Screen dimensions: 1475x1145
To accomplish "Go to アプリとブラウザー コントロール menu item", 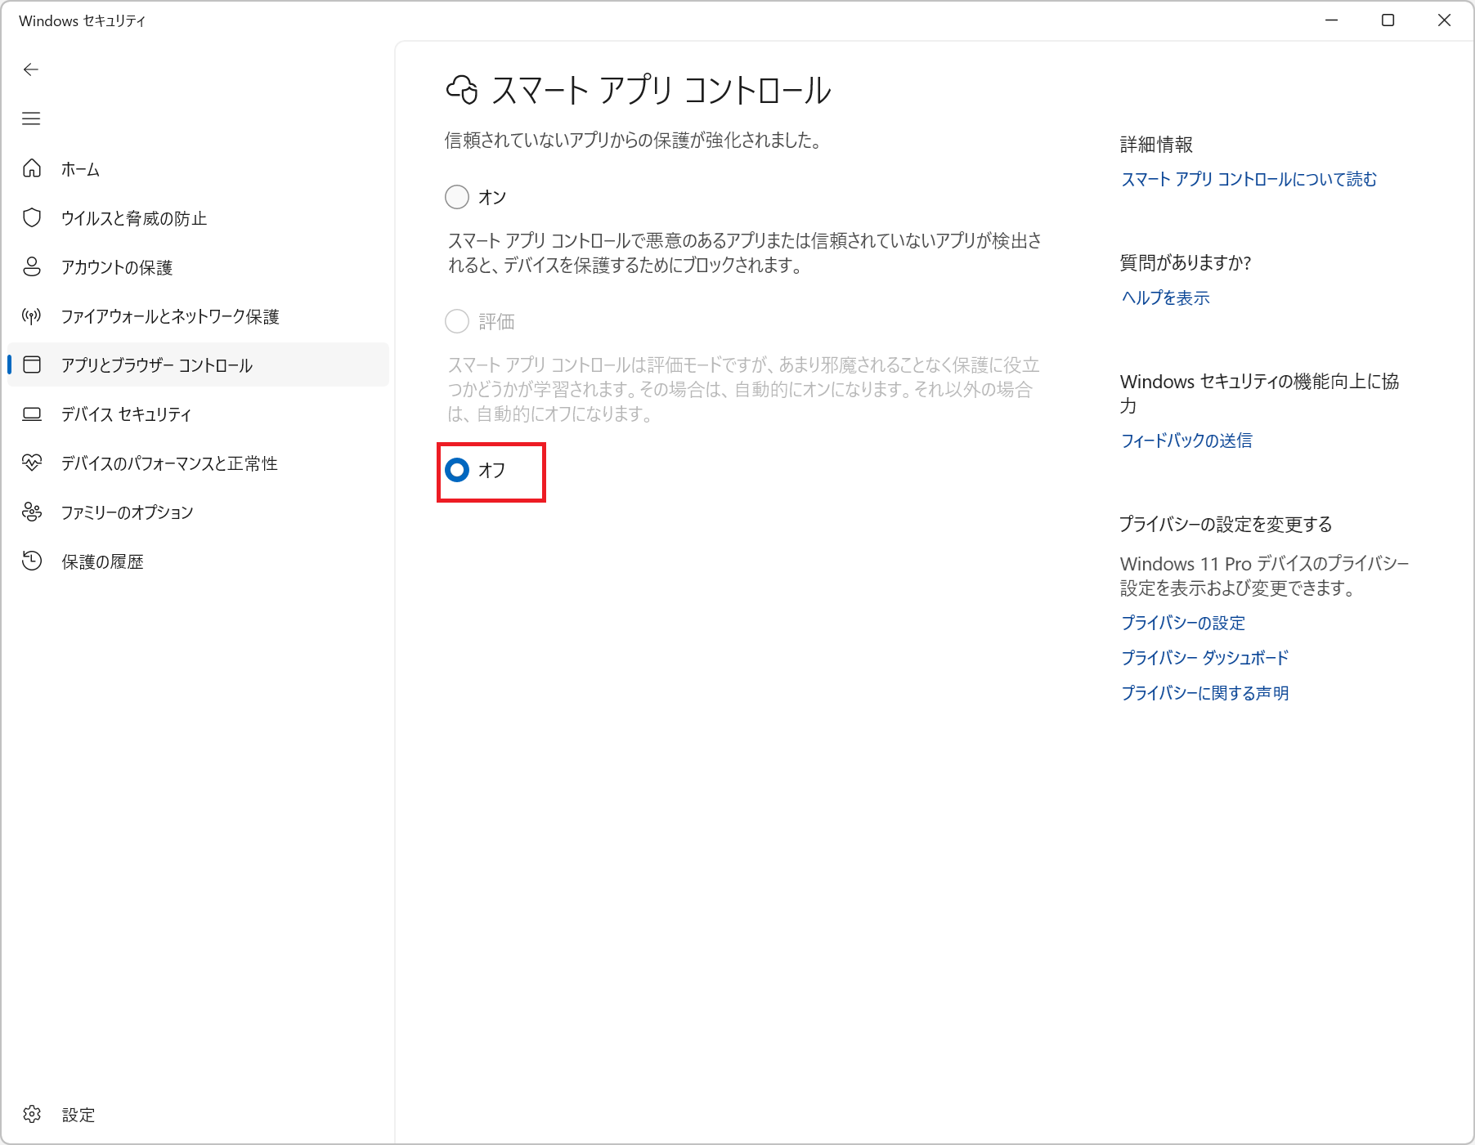I will pos(157,365).
